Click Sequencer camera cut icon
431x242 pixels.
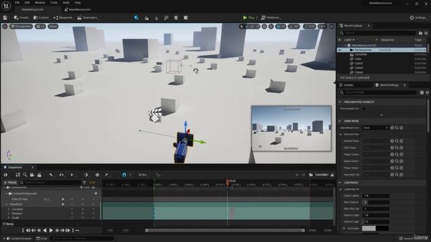tap(32, 175)
